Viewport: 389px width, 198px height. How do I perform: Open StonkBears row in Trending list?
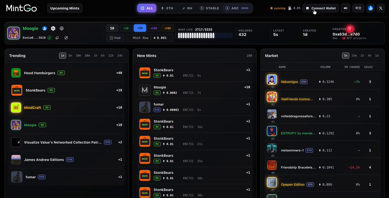pyautogui.click(x=66, y=90)
